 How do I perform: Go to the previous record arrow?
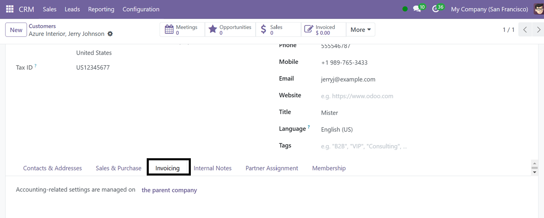pyautogui.click(x=525, y=30)
